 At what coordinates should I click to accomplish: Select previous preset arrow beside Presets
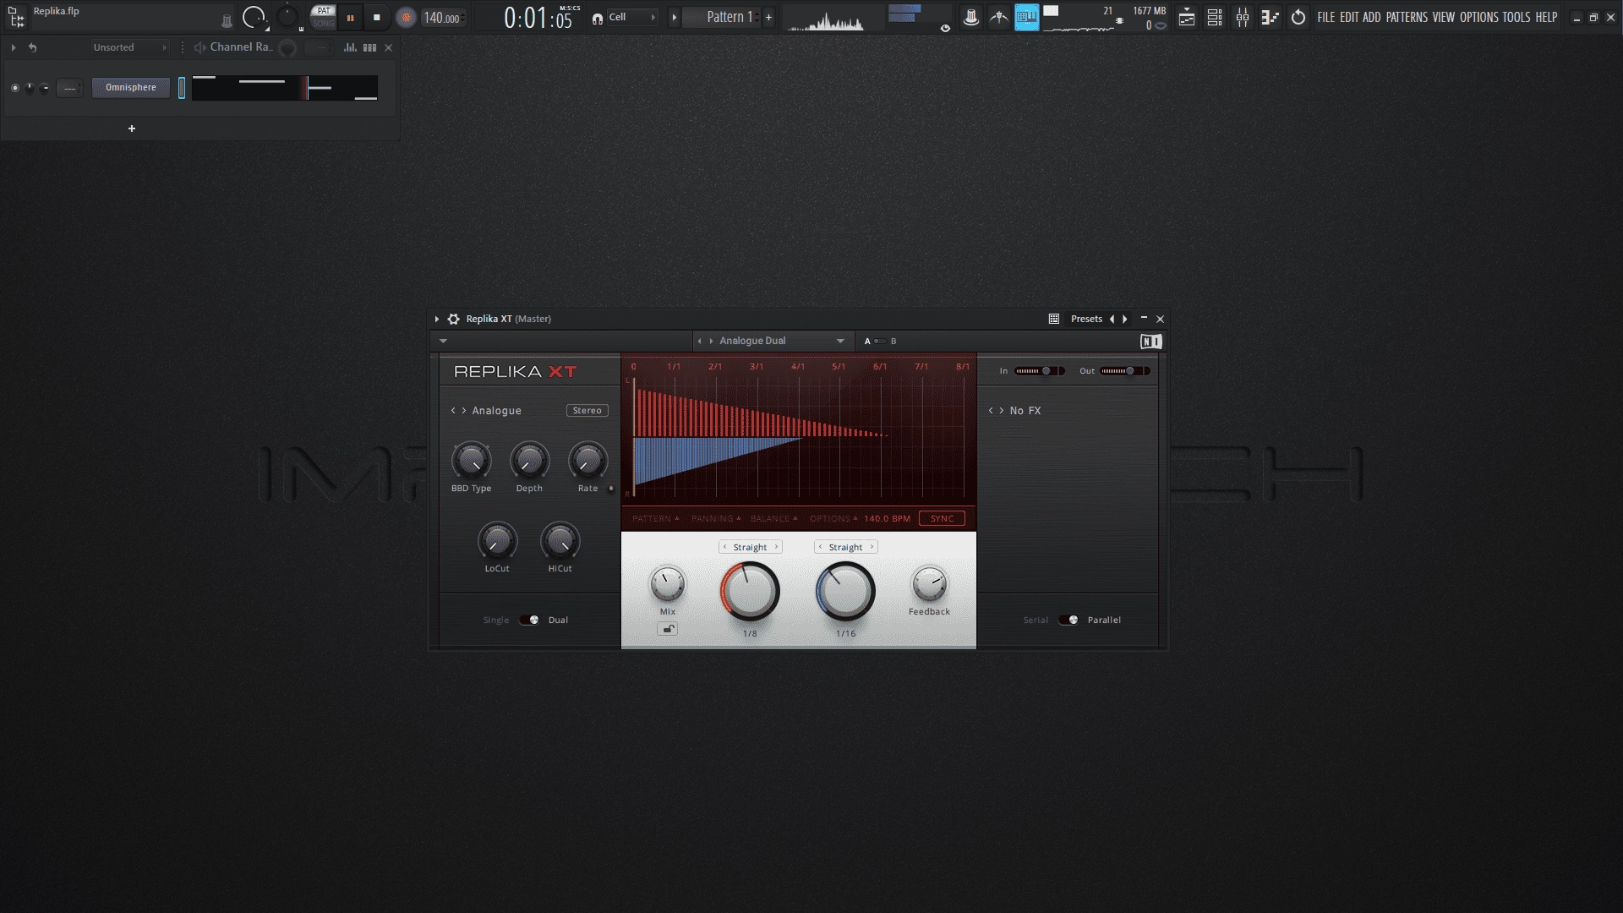coord(1112,319)
